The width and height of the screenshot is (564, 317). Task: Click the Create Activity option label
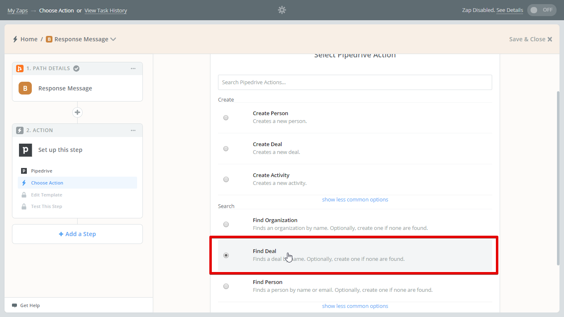click(271, 175)
